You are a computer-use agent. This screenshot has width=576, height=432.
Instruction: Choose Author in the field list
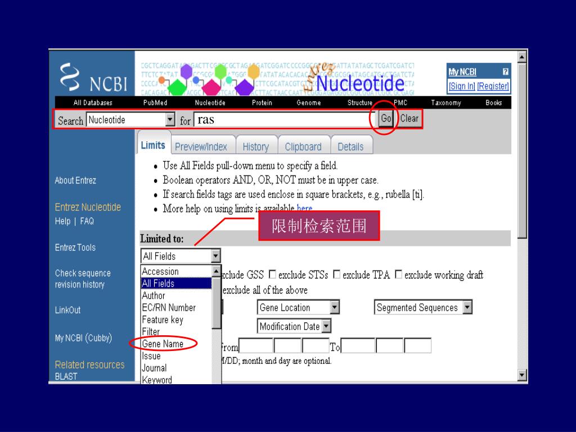(176, 295)
